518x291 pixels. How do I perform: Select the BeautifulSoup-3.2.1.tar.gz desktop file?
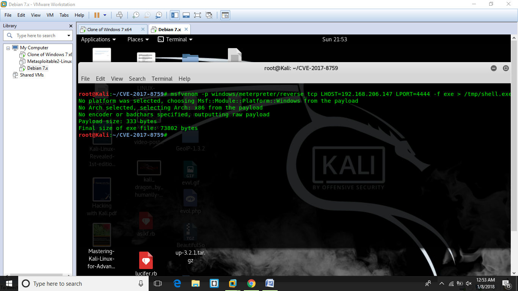click(190, 243)
